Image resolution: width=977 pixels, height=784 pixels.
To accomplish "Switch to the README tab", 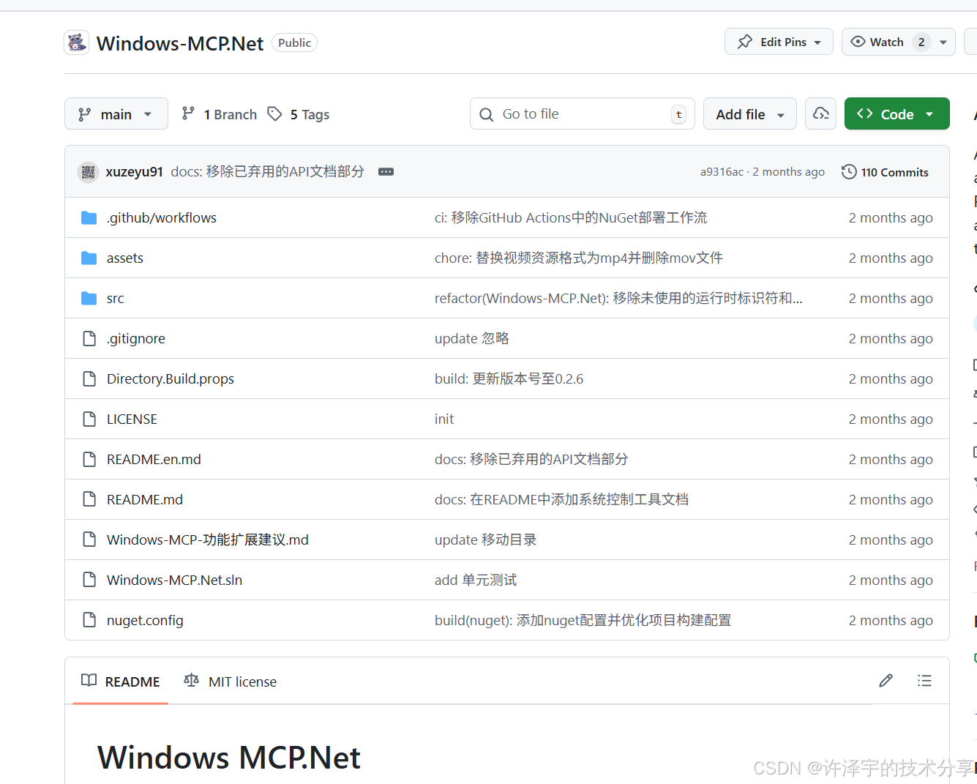I will click(121, 682).
